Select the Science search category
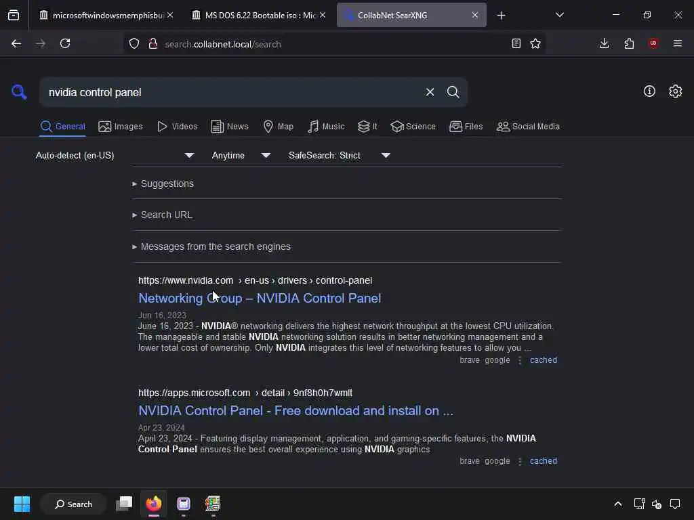The height and width of the screenshot is (520, 694). point(413,127)
